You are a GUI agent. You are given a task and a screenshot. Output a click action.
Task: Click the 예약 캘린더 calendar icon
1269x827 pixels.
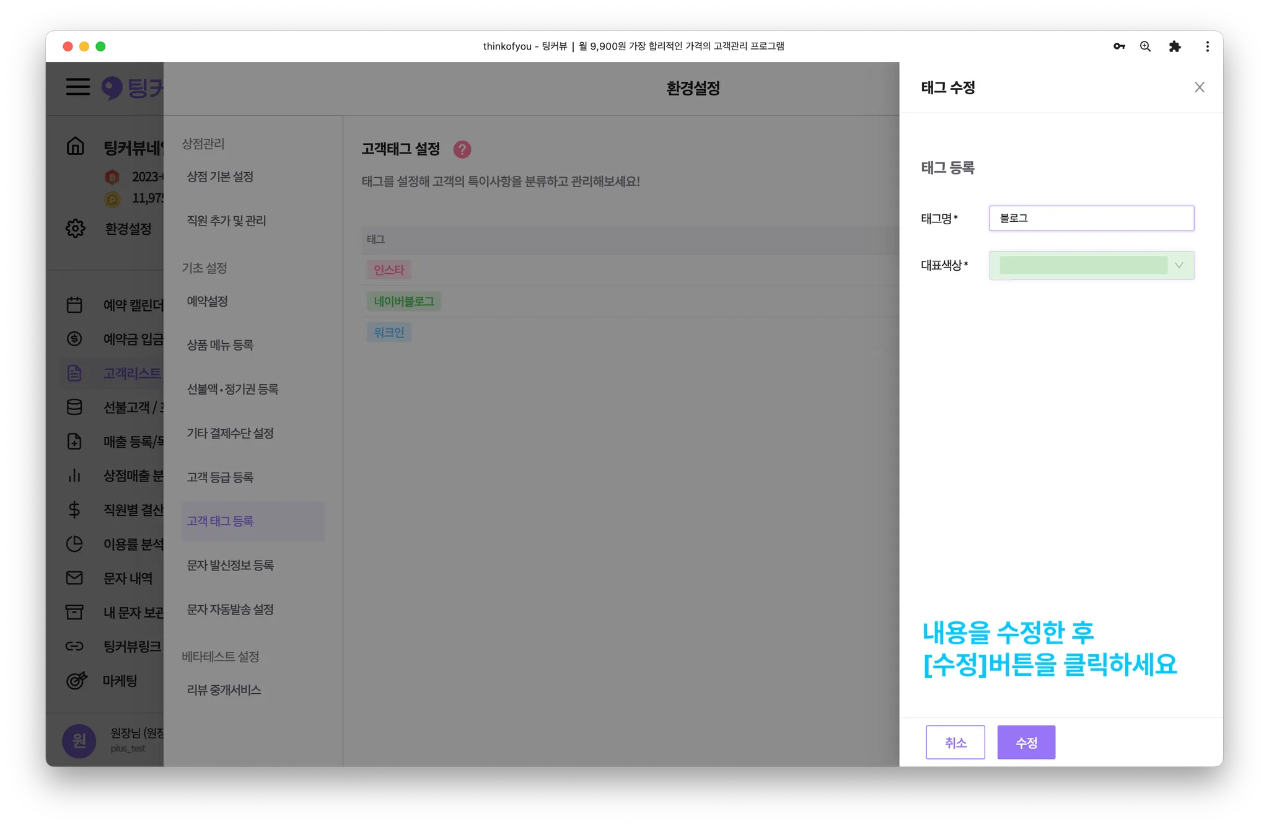74,305
